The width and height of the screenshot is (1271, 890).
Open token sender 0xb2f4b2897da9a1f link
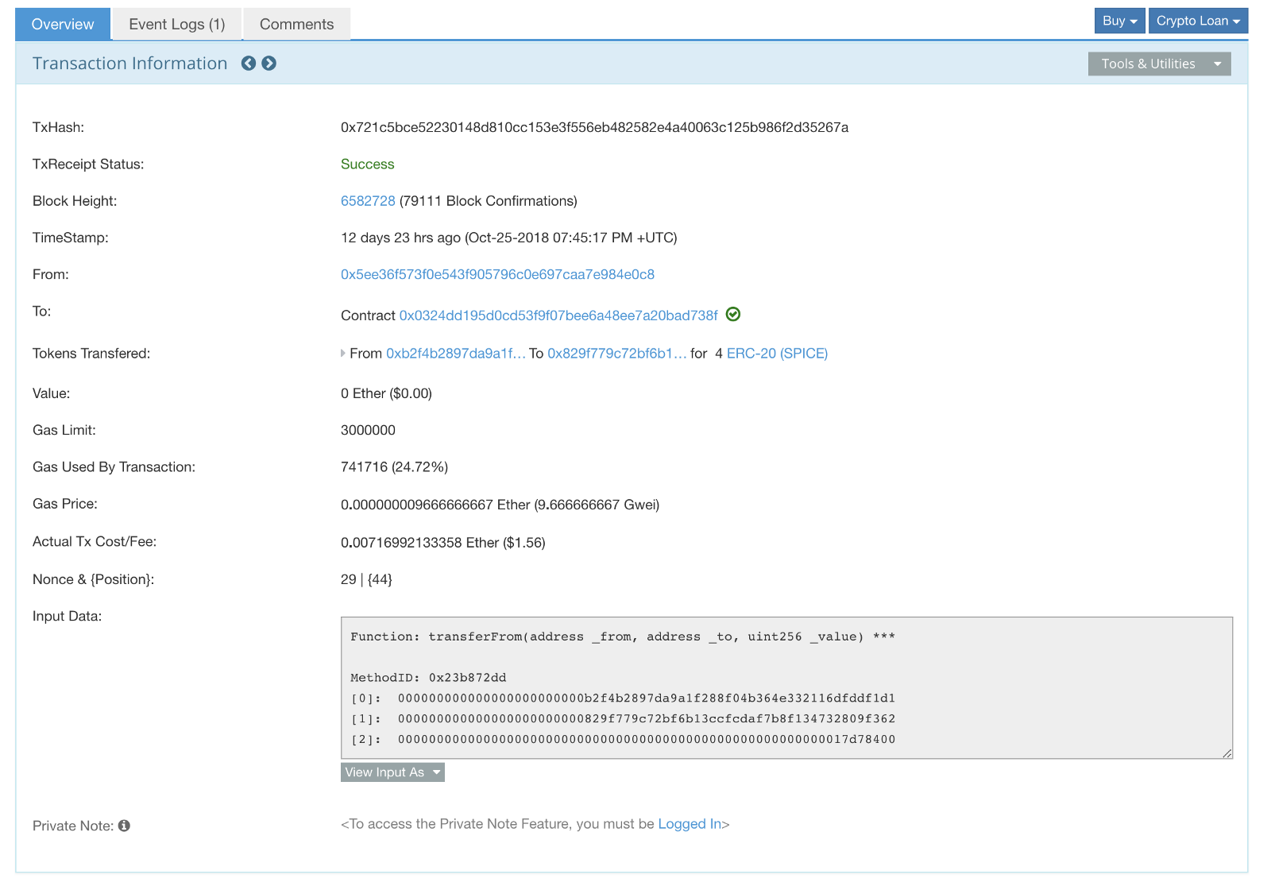click(x=456, y=354)
